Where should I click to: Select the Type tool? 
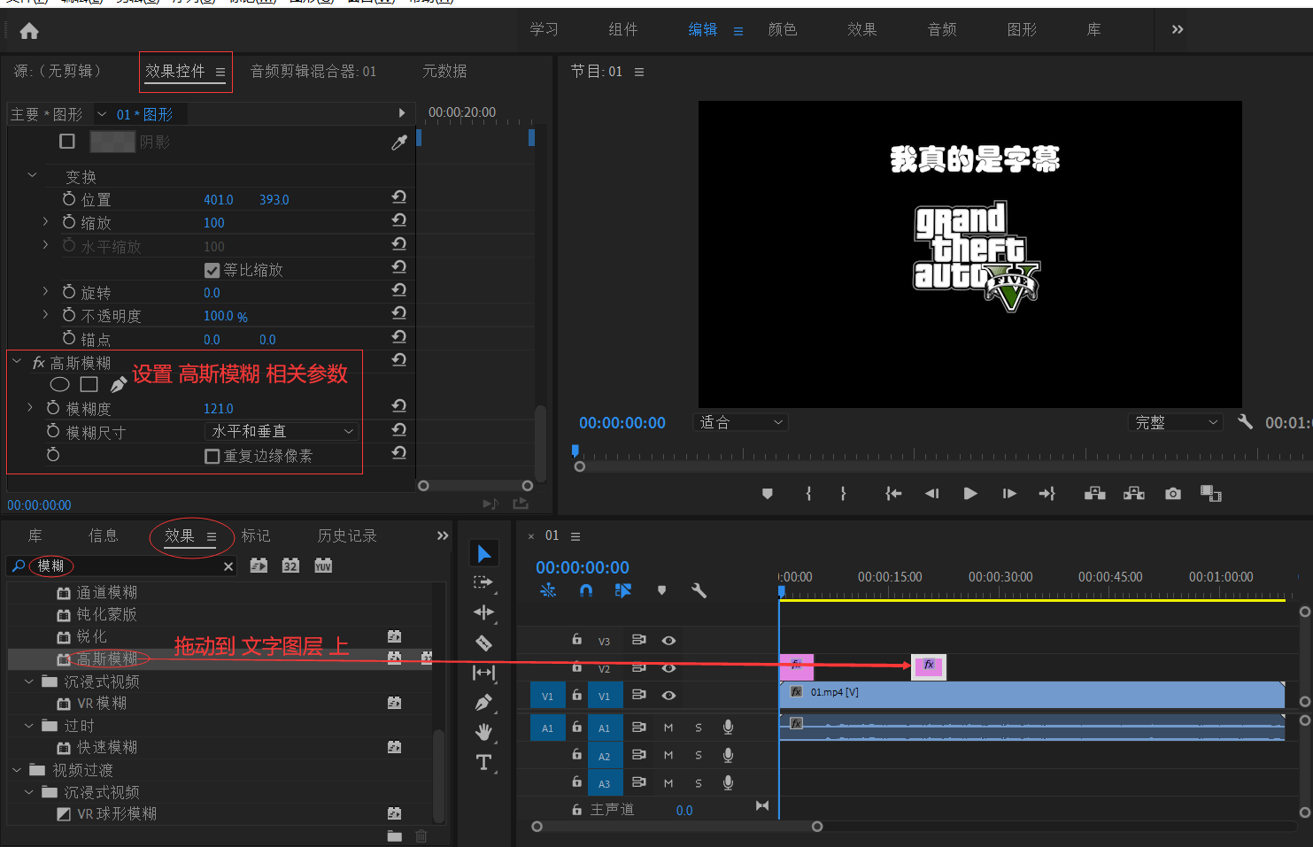[x=483, y=762]
